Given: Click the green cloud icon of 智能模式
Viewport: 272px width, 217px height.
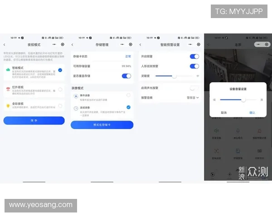Looking at the screenshot, I should (8, 70).
